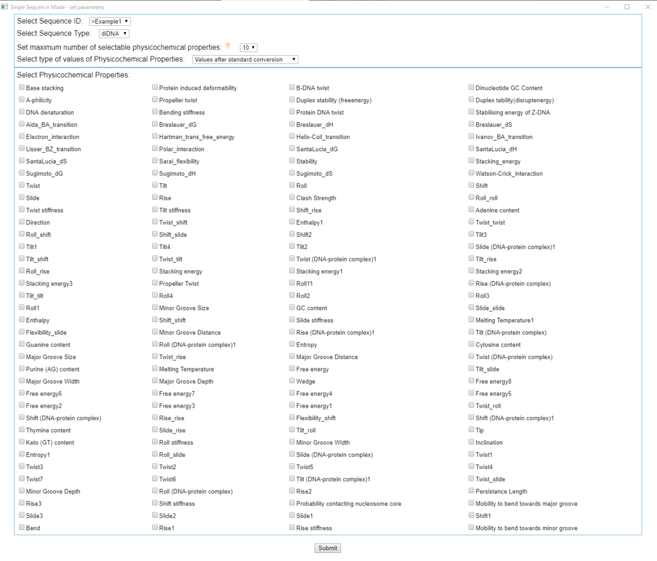Check the Melting Temperature property
This screenshot has width=657, height=561.
155,368
